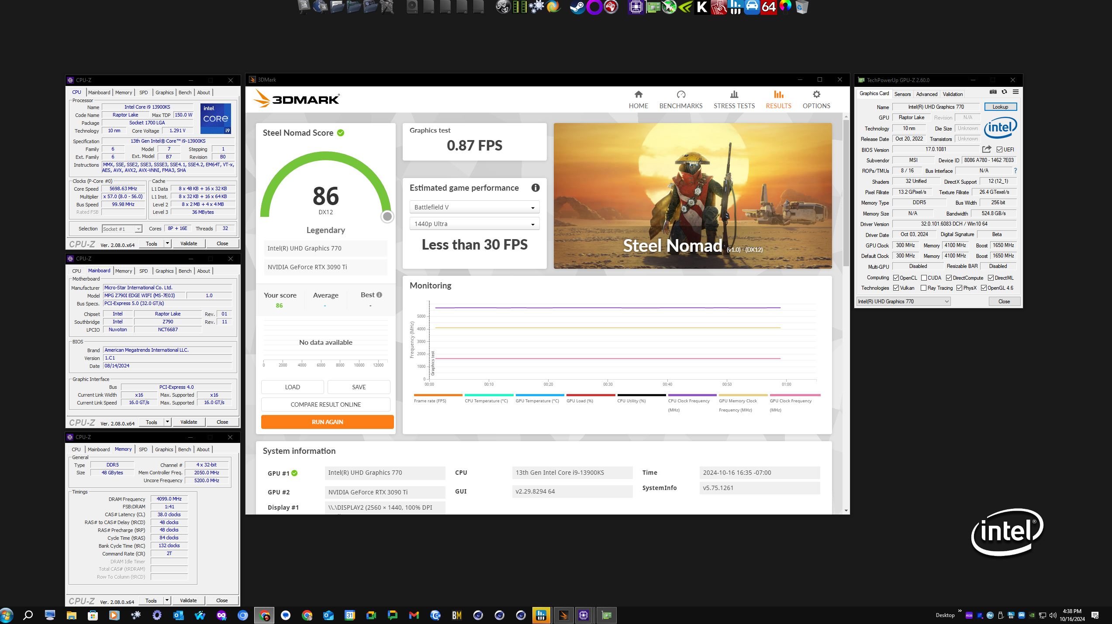
Task: Open SPD tab in Mainboard CPU-Z window
Action: click(143, 271)
